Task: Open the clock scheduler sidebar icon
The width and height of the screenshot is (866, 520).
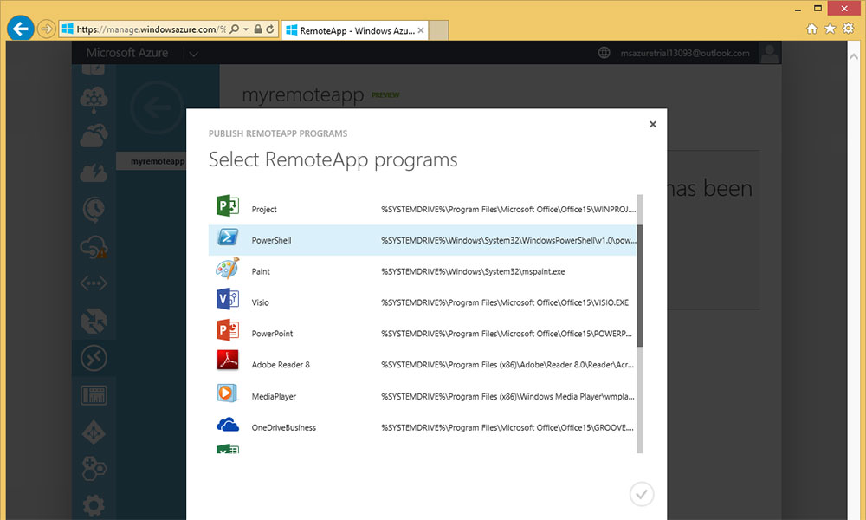Action: pos(94,210)
